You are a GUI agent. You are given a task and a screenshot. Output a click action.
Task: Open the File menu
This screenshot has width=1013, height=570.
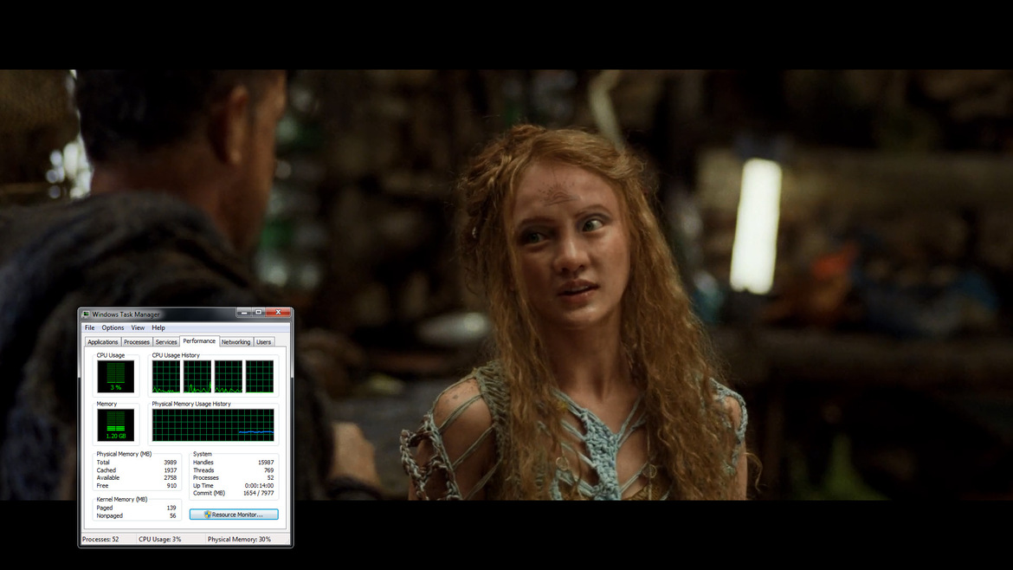[x=90, y=327]
